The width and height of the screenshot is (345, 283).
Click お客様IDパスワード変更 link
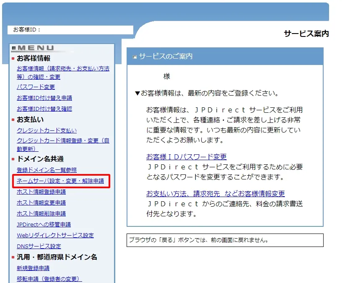tap(187, 157)
